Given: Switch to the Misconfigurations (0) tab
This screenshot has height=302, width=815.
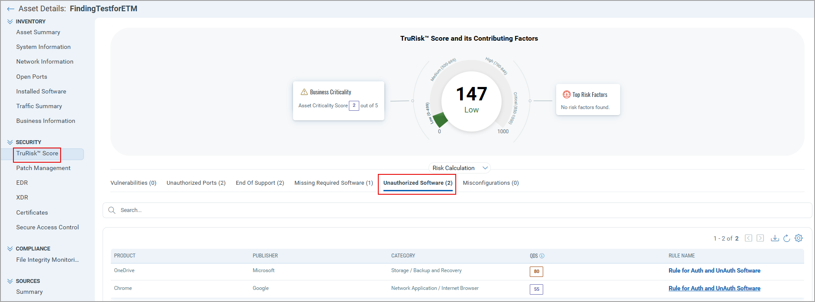Looking at the screenshot, I should tap(491, 183).
